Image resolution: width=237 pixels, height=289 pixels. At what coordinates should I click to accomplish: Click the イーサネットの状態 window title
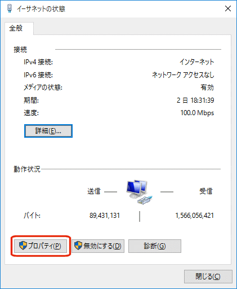(x=41, y=9)
